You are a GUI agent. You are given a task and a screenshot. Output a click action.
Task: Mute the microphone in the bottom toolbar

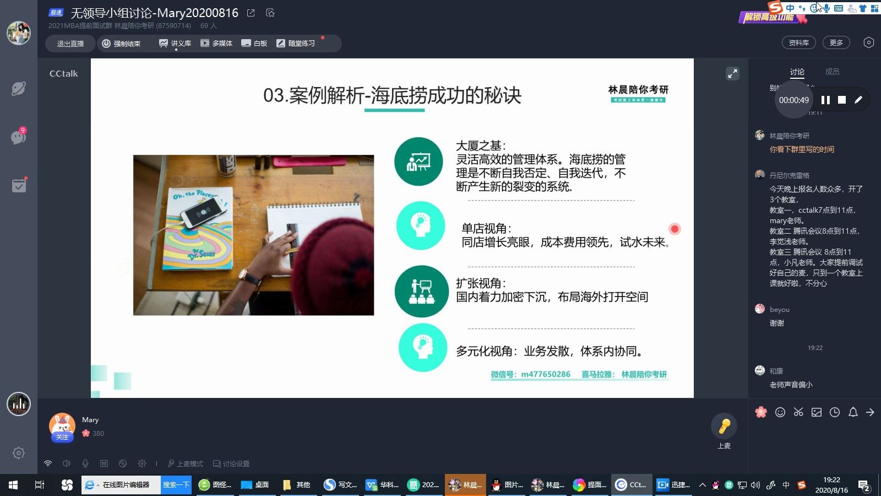point(85,463)
